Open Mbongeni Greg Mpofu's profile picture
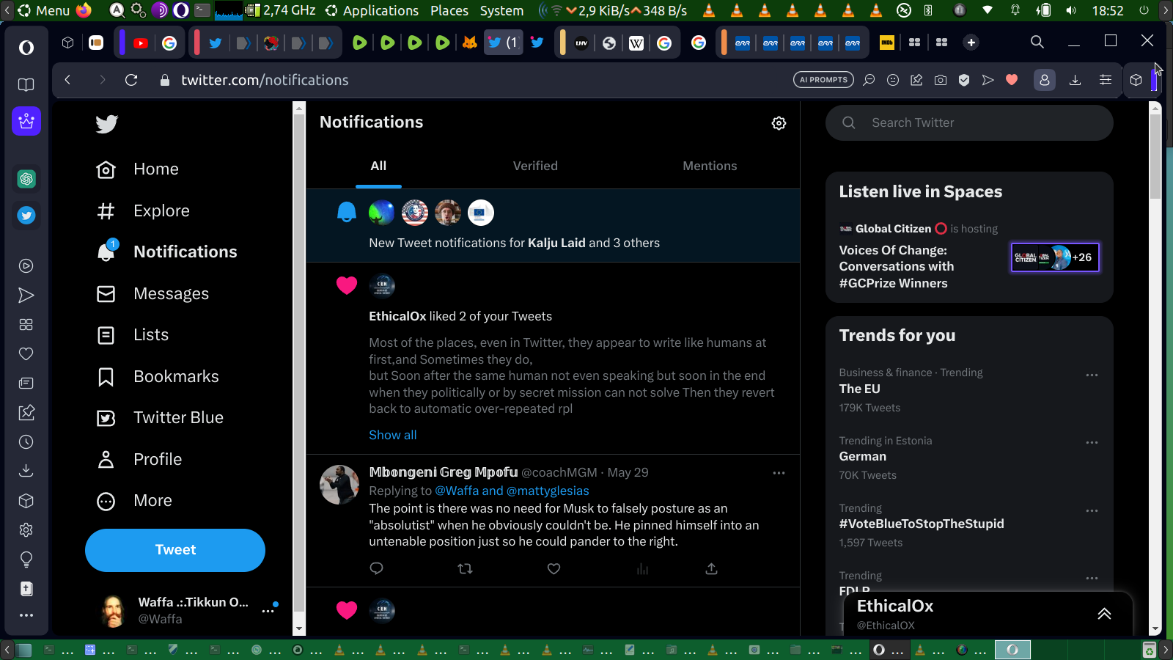Image resolution: width=1173 pixels, height=660 pixels. (x=339, y=485)
